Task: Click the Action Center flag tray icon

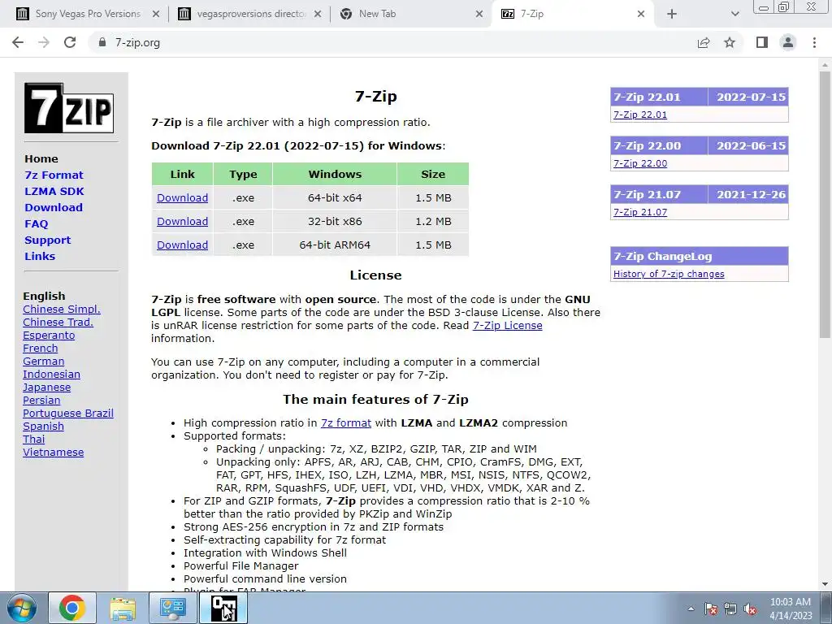Action: (711, 609)
